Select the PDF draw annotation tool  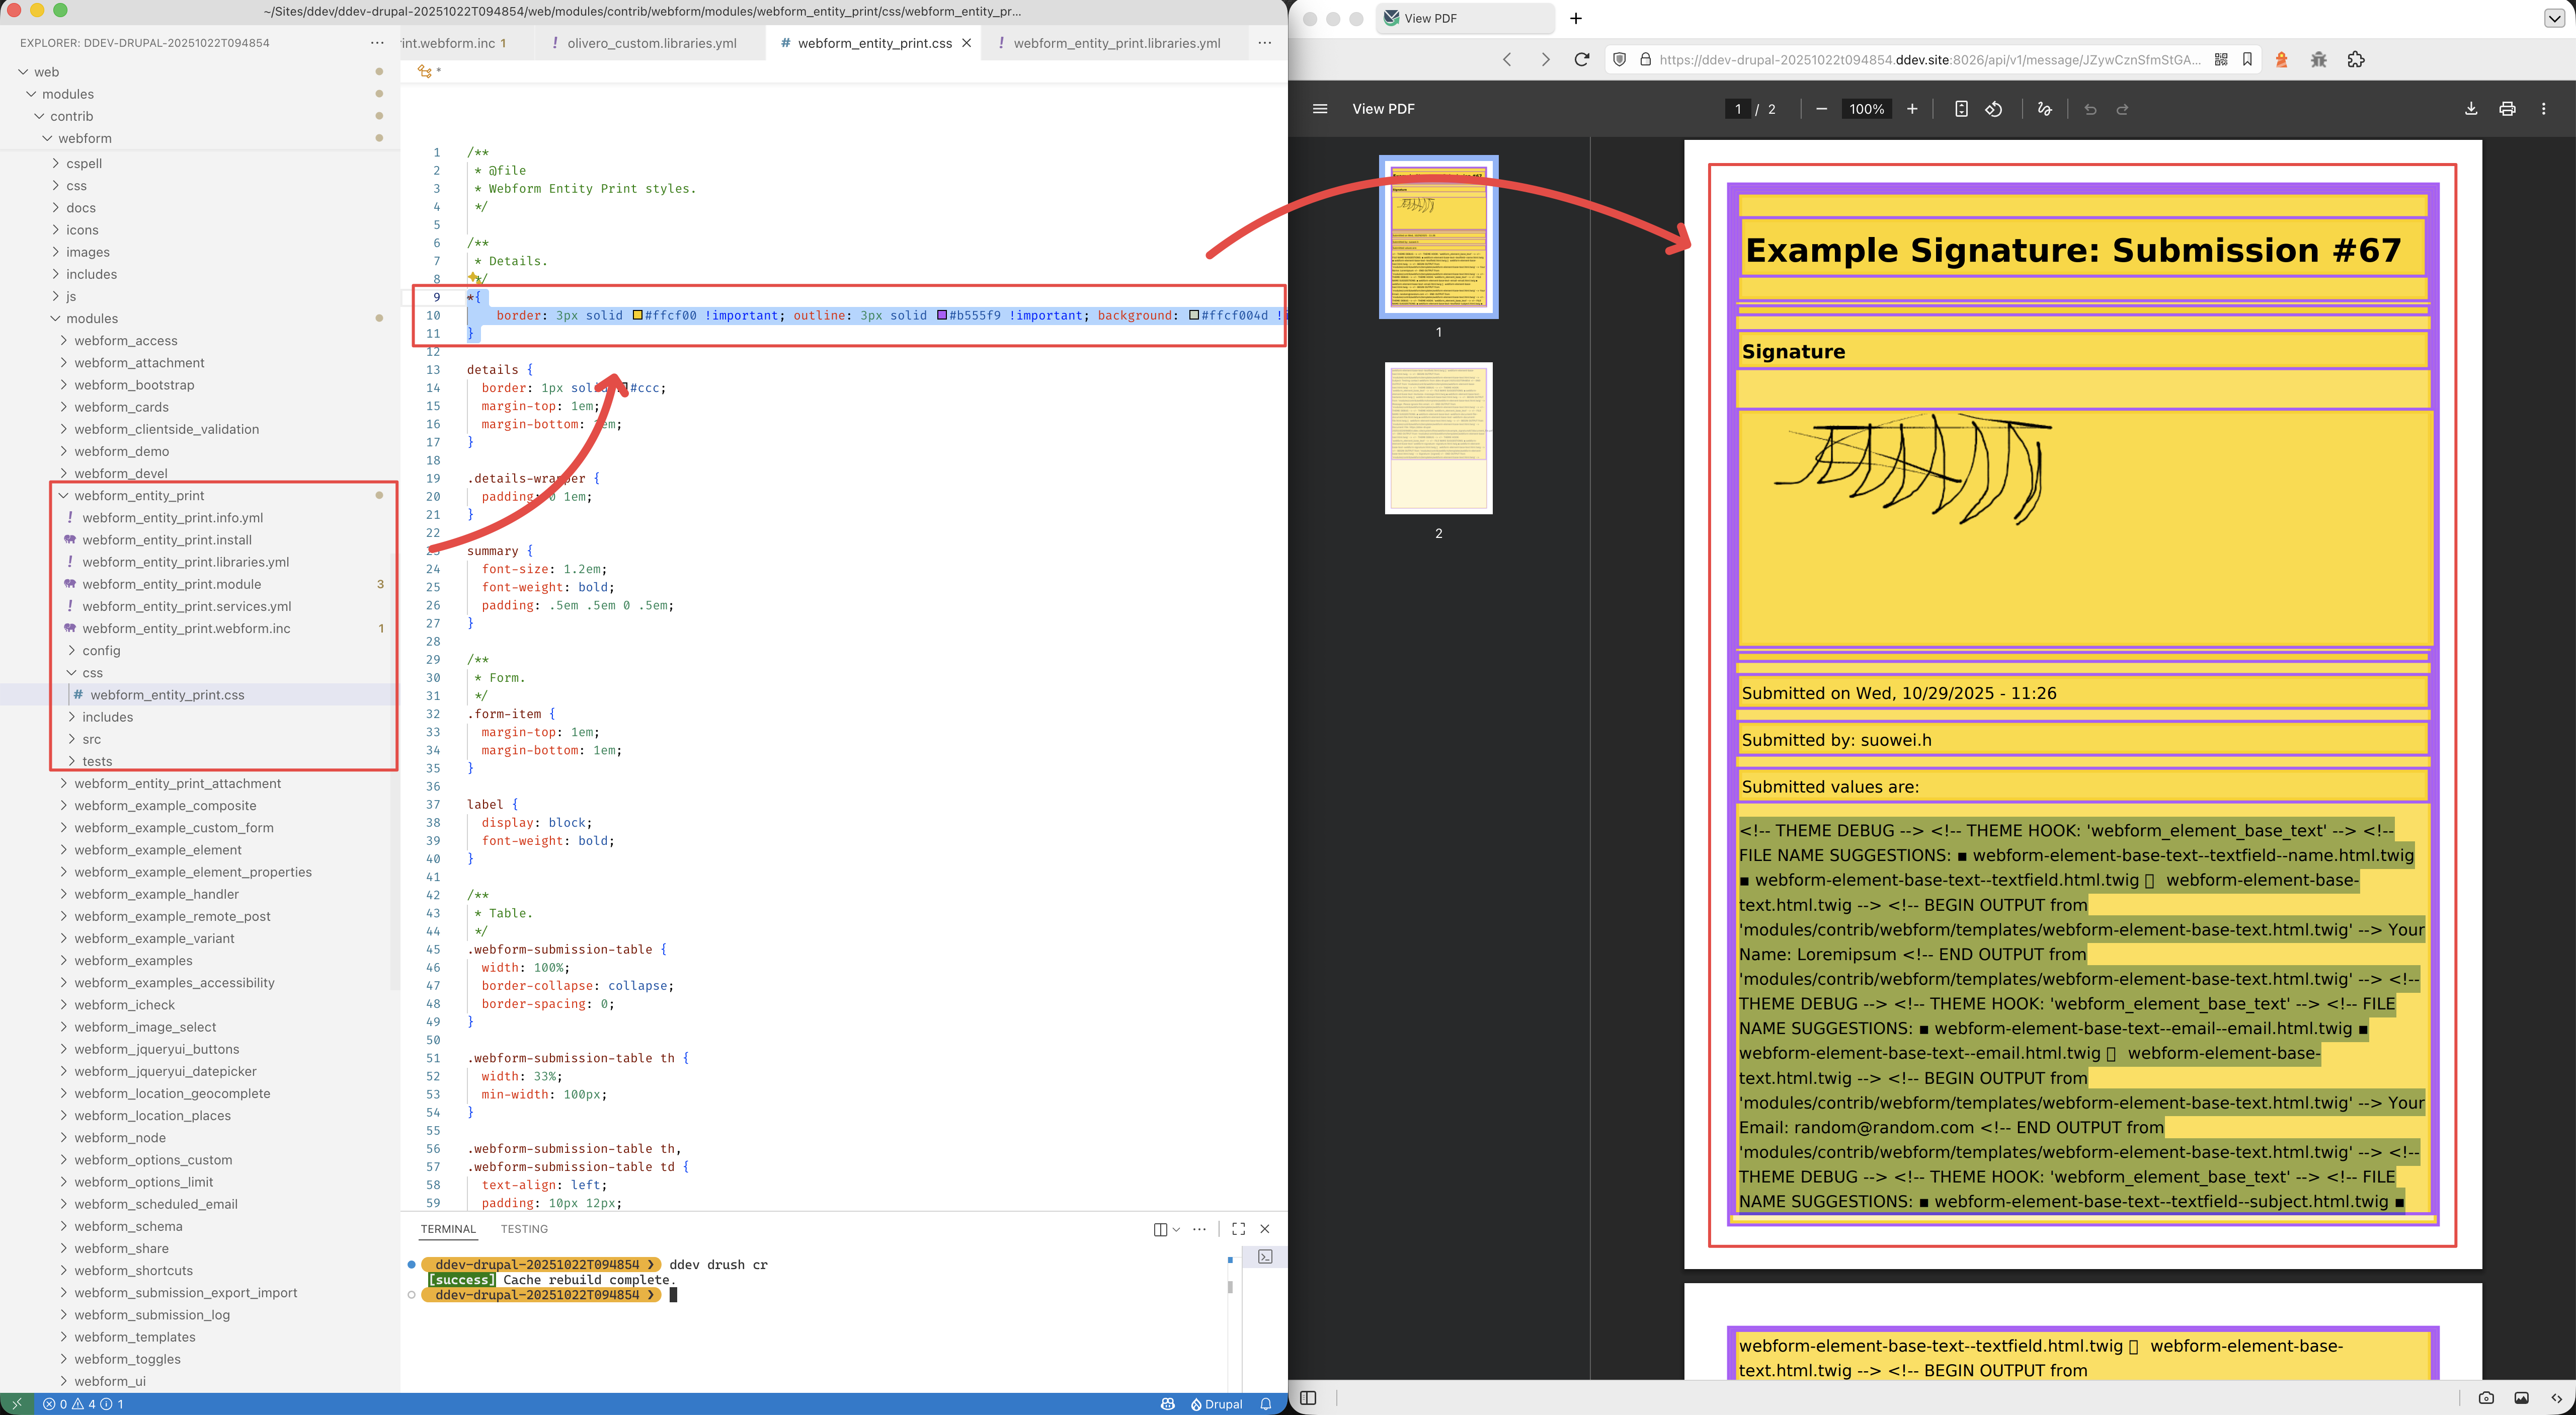[x=2044, y=109]
